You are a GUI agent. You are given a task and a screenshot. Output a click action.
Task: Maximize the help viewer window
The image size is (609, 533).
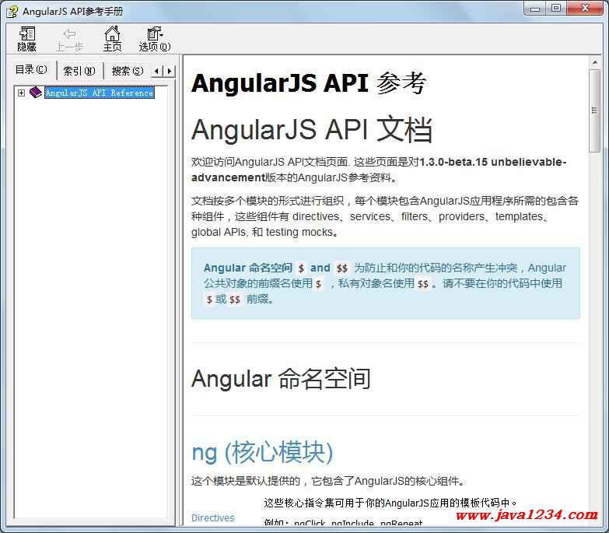pyautogui.click(x=555, y=9)
